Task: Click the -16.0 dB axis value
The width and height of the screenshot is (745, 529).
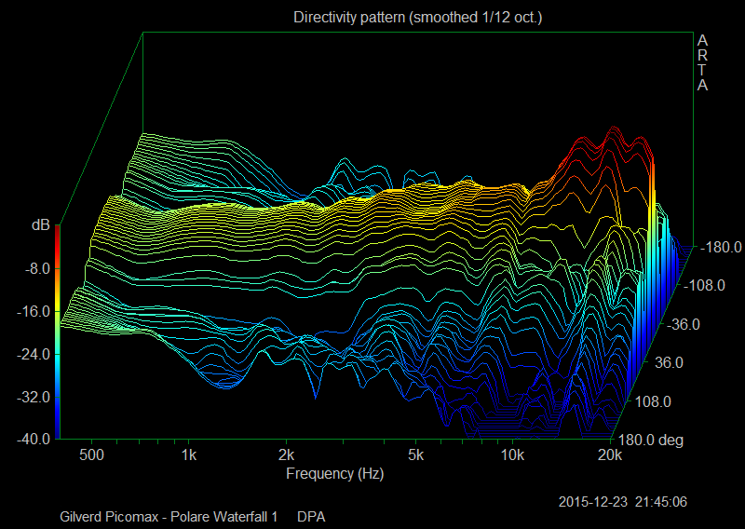Action: click(34, 312)
